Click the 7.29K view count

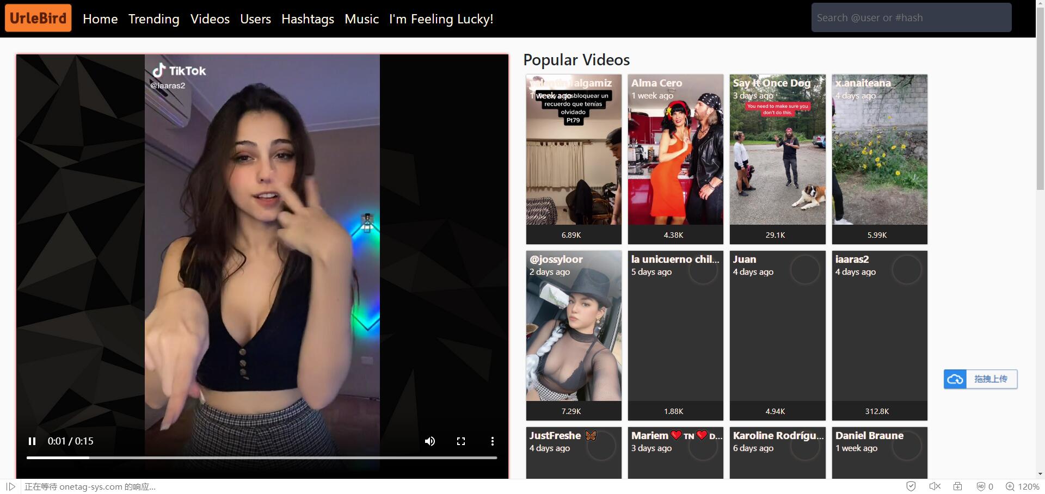[571, 411]
